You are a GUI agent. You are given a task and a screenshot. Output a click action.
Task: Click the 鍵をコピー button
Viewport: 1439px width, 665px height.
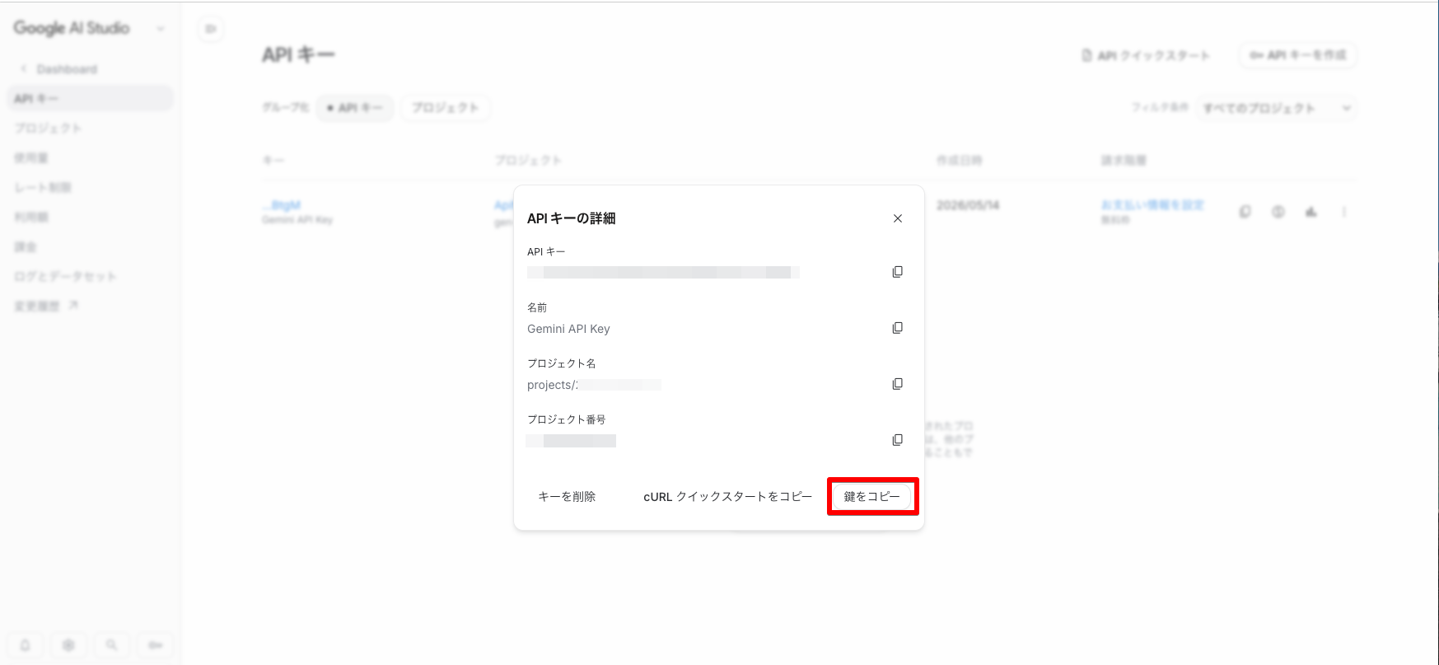click(x=871, y=496)
